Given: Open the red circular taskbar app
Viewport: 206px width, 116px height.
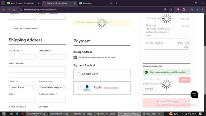Looking at the screenshot, I should 23,114.
